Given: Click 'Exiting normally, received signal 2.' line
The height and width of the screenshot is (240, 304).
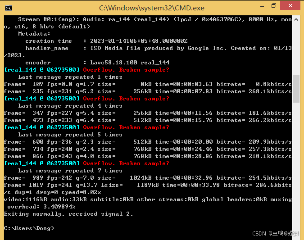Looking at the screenshot, I should pyautogui.click(x=68, y=214).
